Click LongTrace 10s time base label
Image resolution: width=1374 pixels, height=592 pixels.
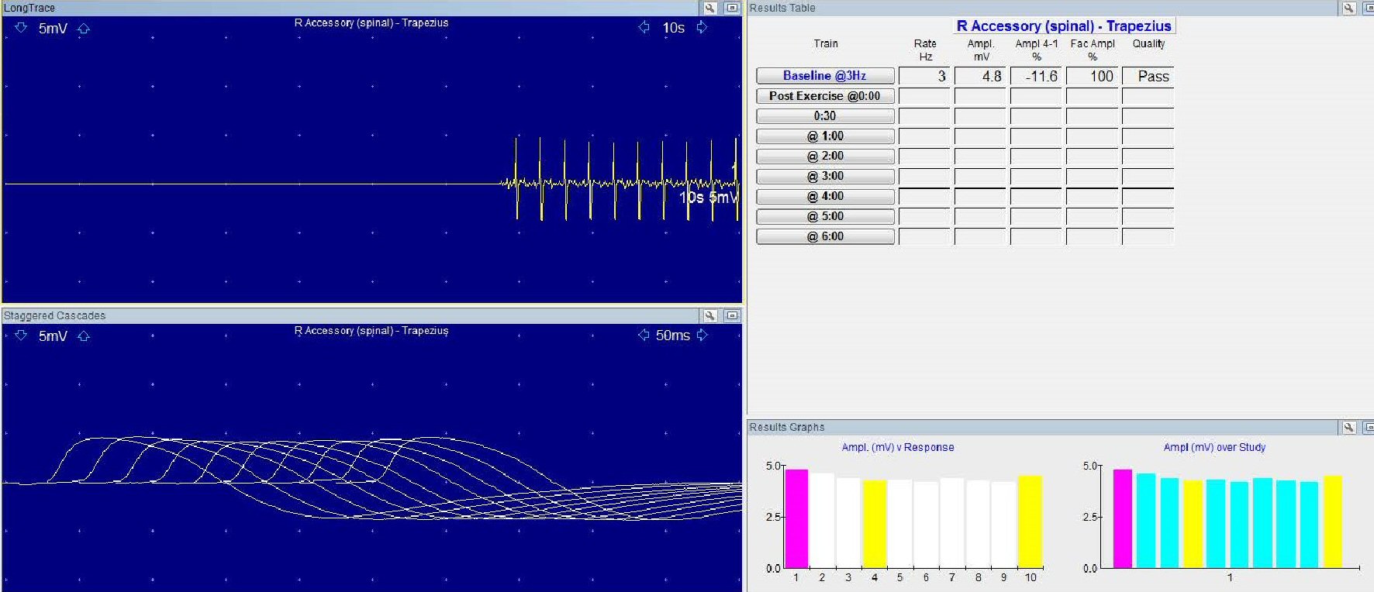click(673, 28)
